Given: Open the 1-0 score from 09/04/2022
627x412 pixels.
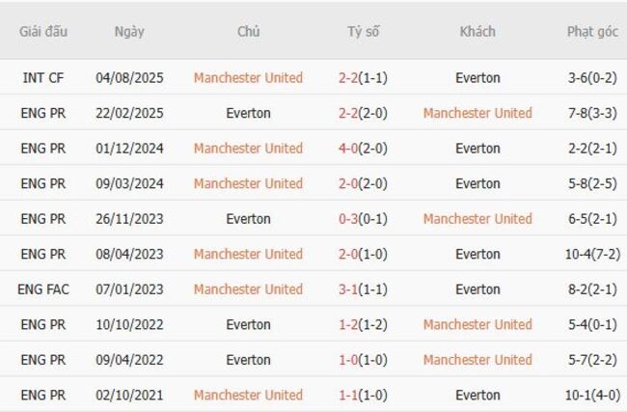Looking at the screenshot, I should pos(348,360).
